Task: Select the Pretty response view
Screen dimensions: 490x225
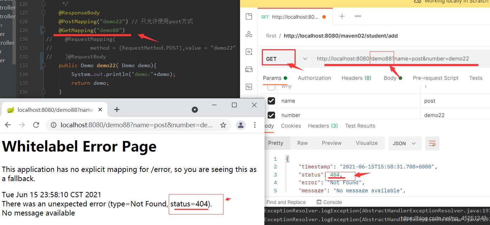Action: pyautogui.click(x=276, y=143)
